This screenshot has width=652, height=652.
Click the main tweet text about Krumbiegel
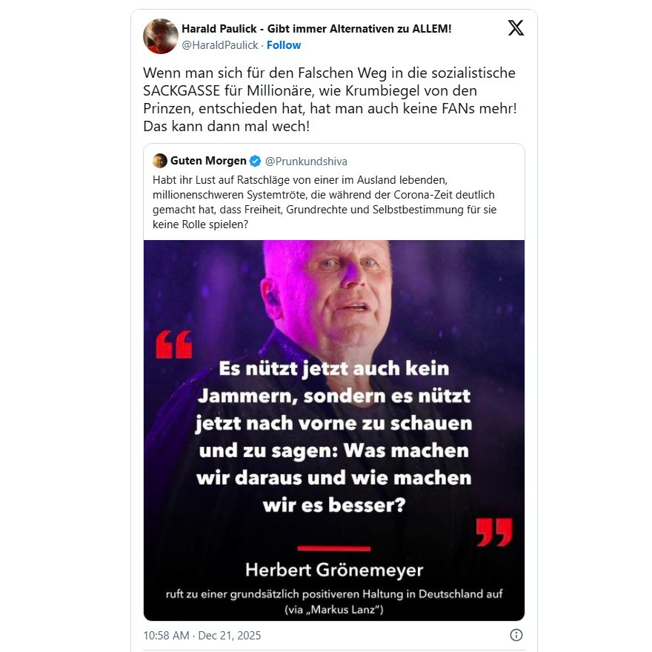click(x=330, y=99)
